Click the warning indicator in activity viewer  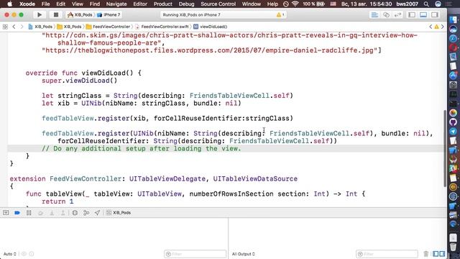point(280,14)
